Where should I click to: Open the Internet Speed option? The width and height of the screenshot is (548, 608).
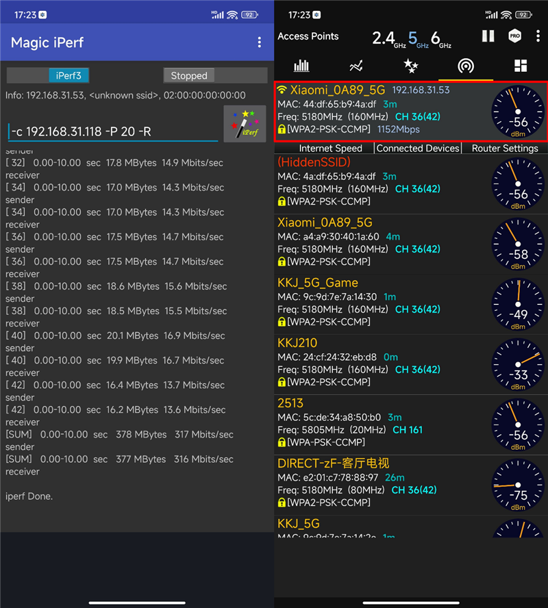pyautogui.click(x=330, y=148)
